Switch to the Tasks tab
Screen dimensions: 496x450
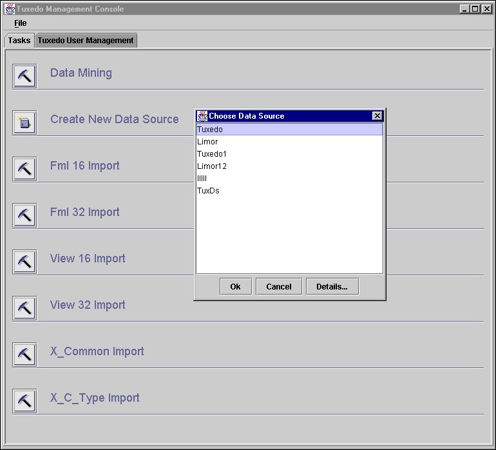(x=19, y=41)
